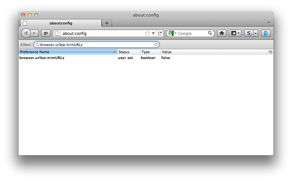The width and height of the screenshot is (292, 181).
Task: Clear the filter text with the x icon
Action: (x=156, y=44)
